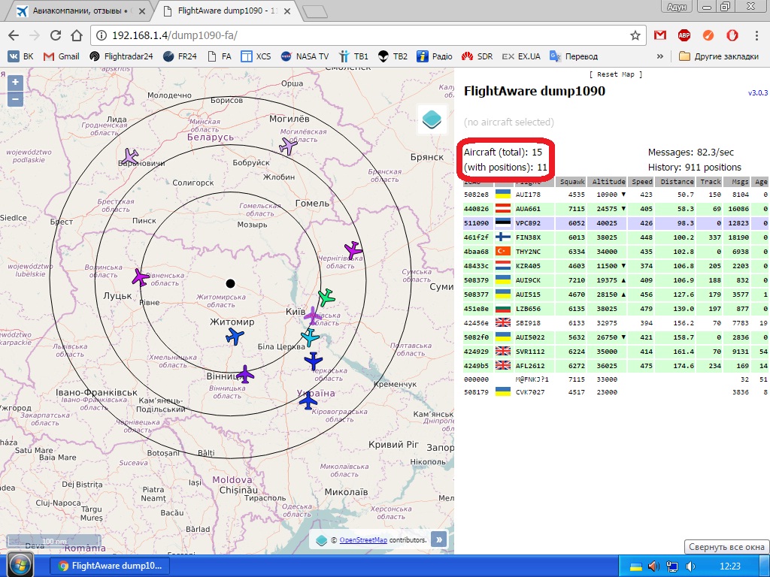The image size is (770, 577).
Task: Open the map layer switcher
Action: (x=431, y=119)
